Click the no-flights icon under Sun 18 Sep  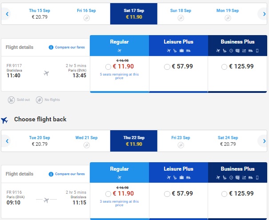181,18
